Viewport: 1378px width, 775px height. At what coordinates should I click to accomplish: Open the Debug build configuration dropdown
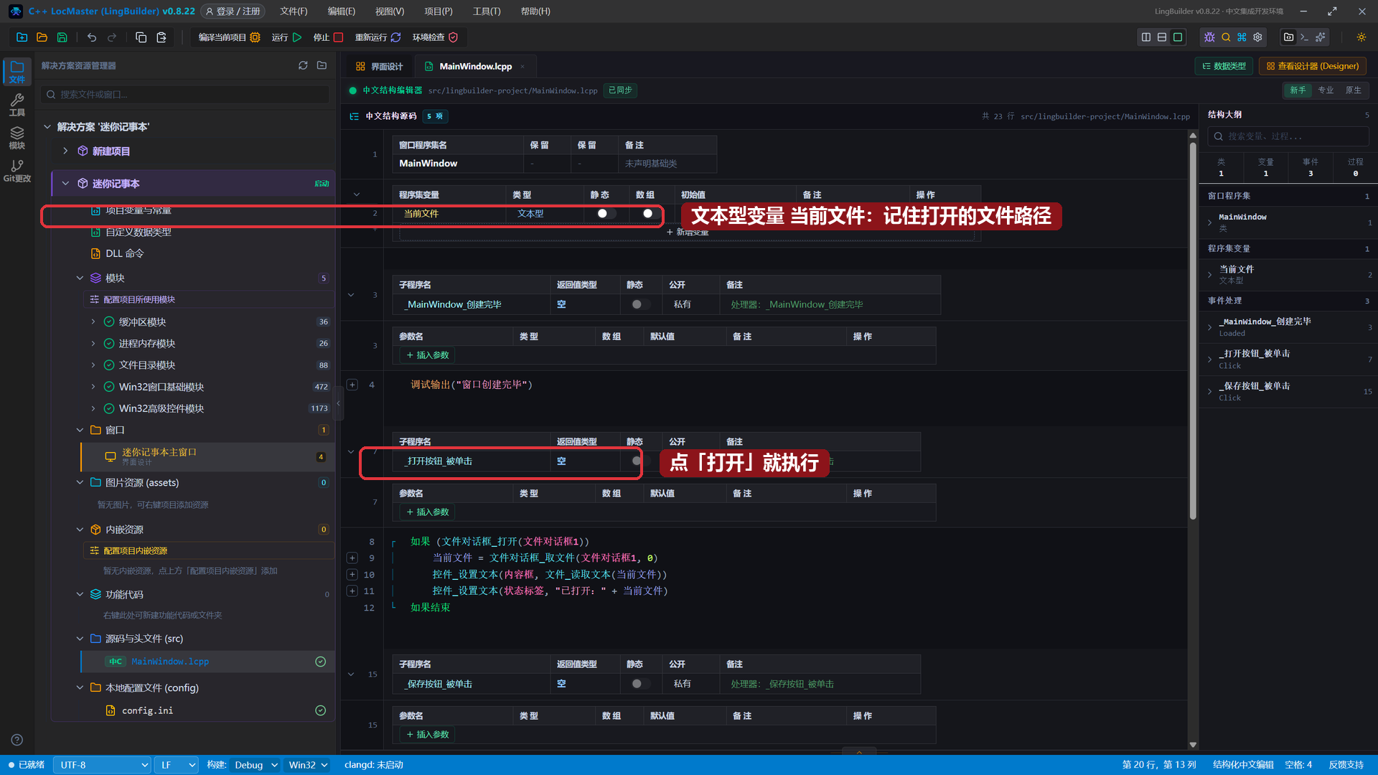[256, 765]
